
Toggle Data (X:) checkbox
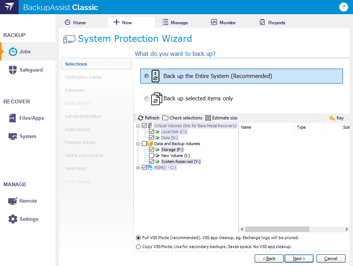(x=151, y=138)
